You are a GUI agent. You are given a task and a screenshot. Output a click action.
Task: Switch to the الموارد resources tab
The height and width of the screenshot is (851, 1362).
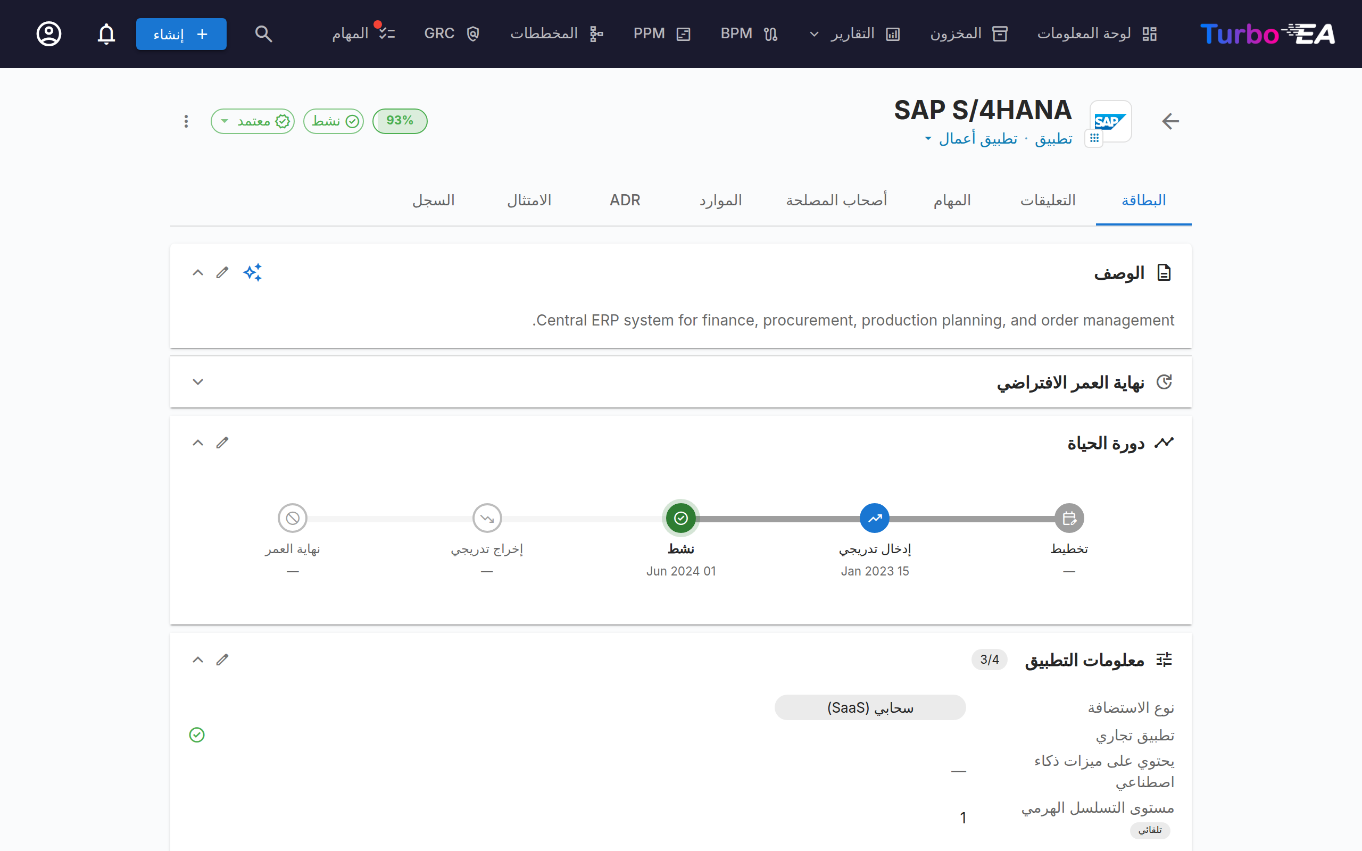pyautogui.click(x=720, y=201)
